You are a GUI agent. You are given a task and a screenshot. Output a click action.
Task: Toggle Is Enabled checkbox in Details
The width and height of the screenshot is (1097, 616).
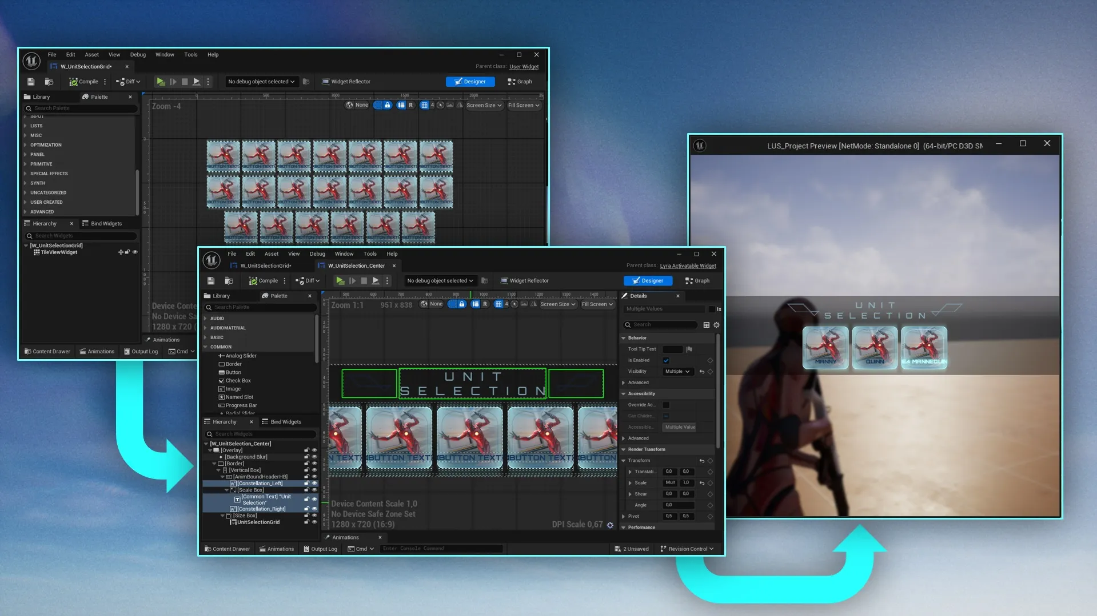[x=666, y=361]
